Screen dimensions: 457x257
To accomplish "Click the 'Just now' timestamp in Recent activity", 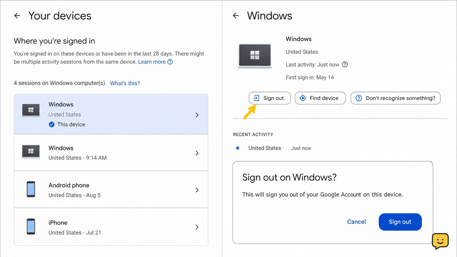I will pyautogui.click(x=301, y=148).
